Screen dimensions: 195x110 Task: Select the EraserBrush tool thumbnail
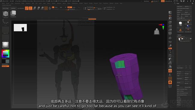tap(188, 30)
